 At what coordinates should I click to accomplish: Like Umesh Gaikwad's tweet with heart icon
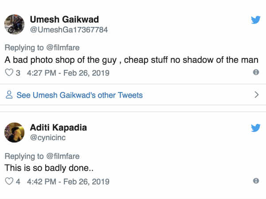click(x=8, y=73)
